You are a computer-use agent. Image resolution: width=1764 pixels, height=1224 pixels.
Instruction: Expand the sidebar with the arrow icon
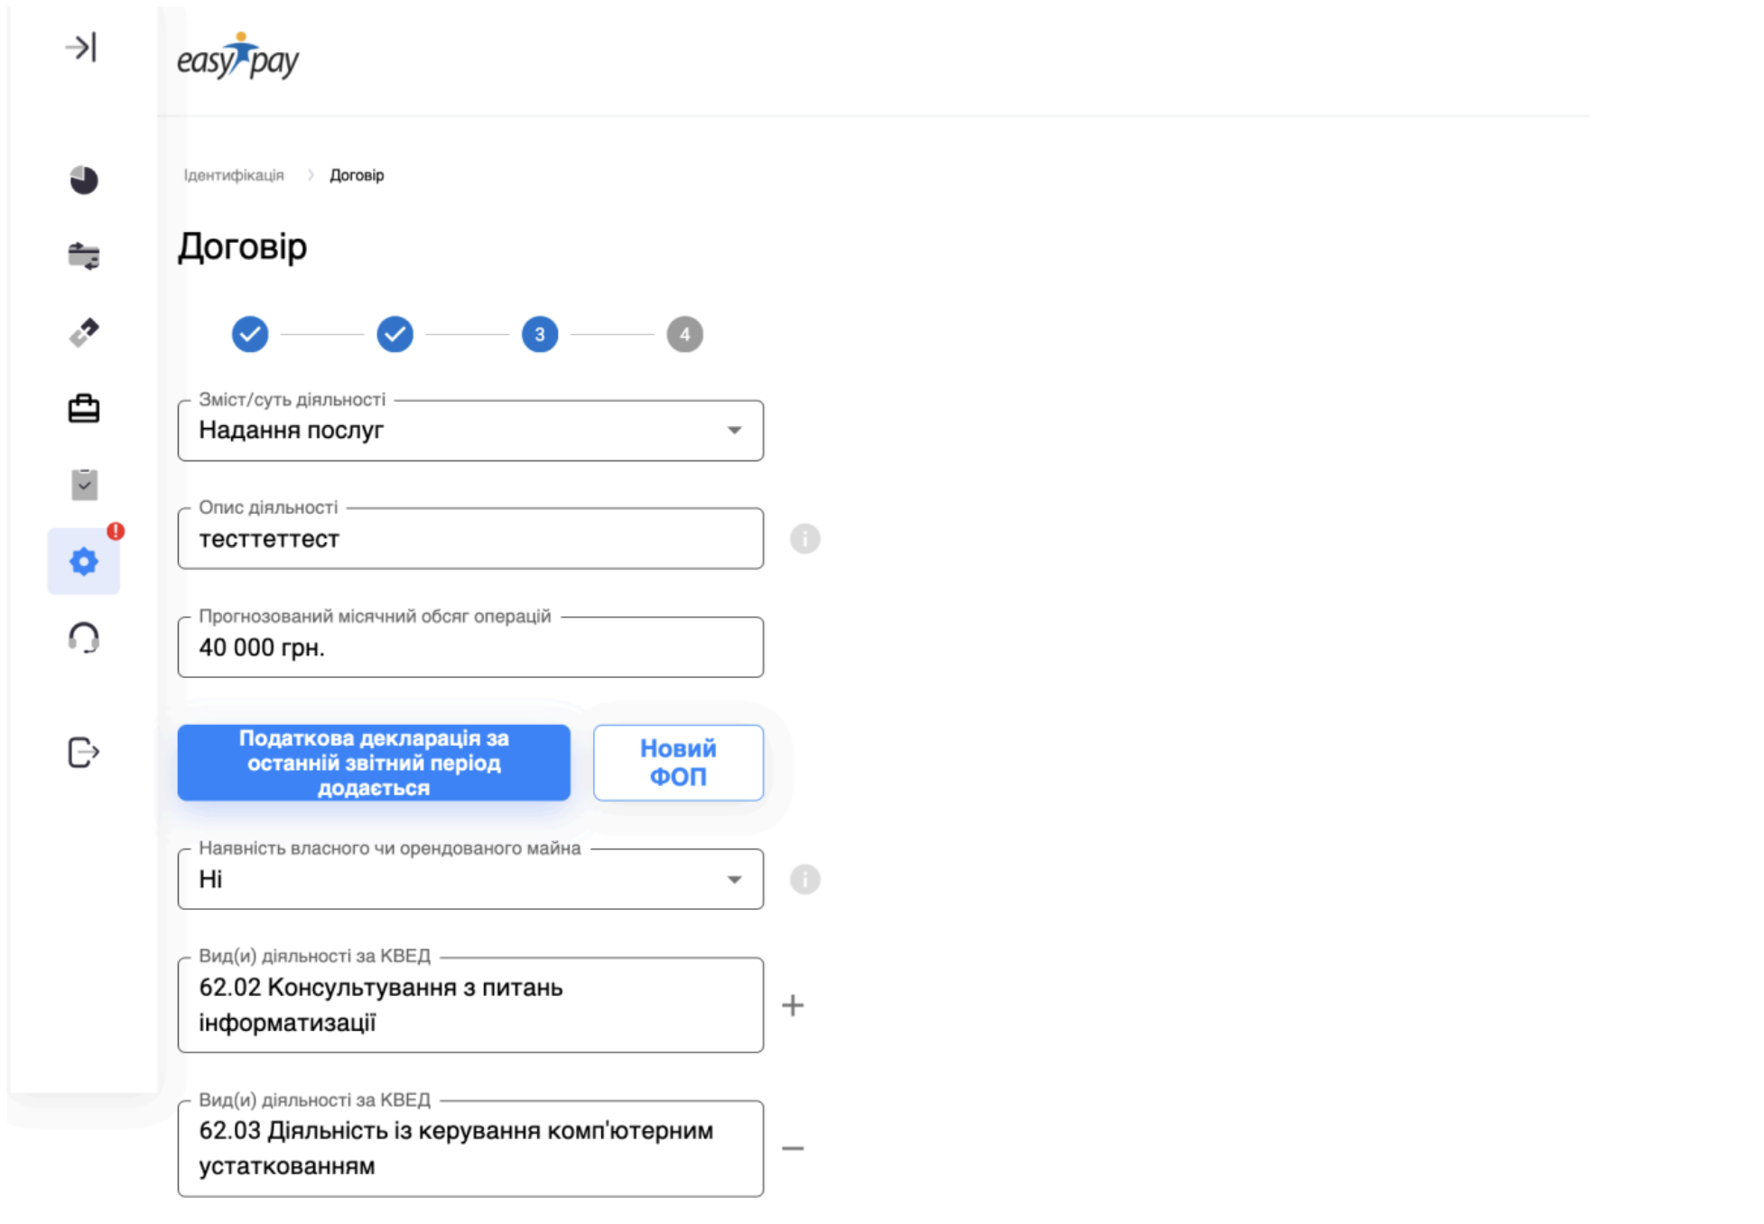pyautogui.click(x=81, y=48)
